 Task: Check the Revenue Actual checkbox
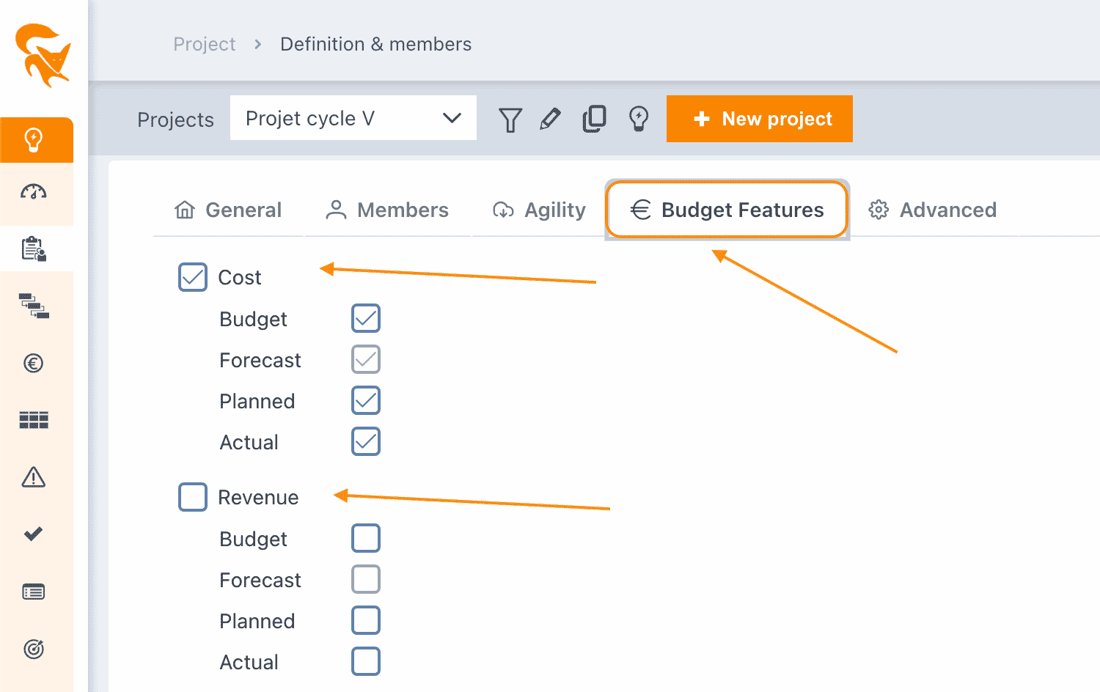point(366,661)
